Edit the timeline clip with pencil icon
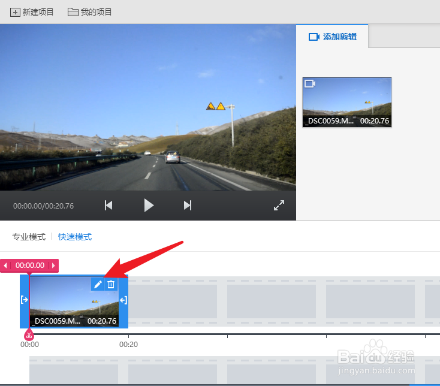 pyautogui.click(x=98, y=285)
